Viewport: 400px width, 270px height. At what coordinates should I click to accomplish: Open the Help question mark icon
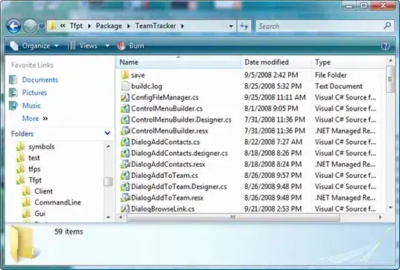coord(385,46)
